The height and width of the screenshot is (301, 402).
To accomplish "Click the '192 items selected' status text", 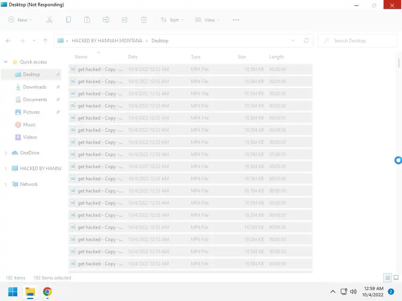I will (52, 278).
